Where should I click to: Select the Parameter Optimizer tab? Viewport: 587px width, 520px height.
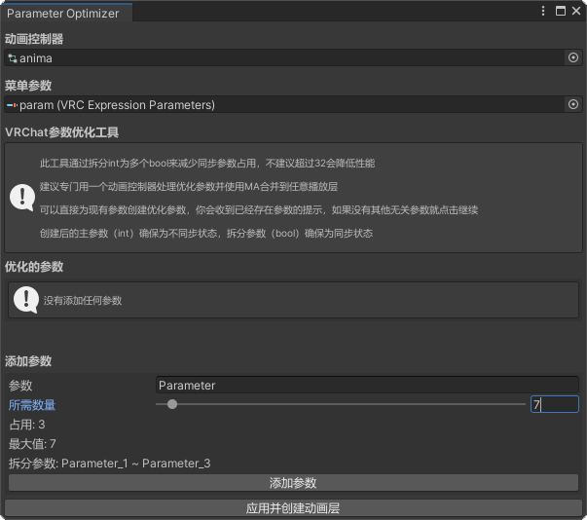coord(63,13)
